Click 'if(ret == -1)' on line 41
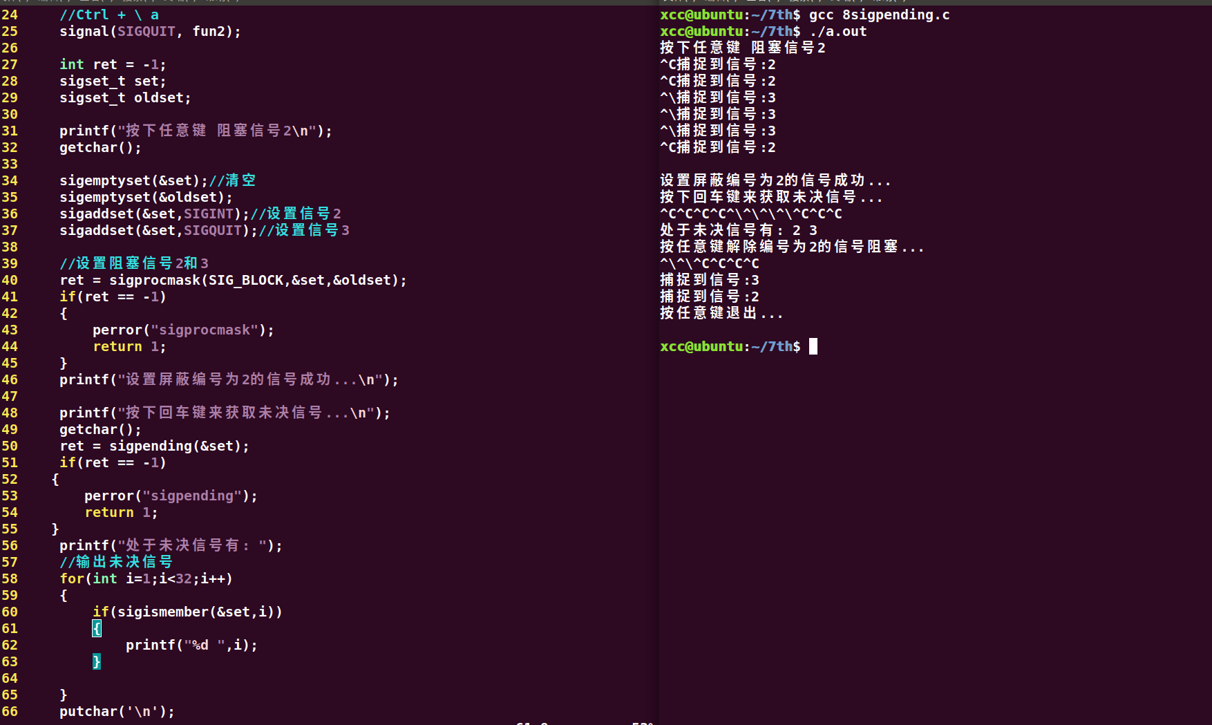1212x725 pixels. click(x=113, y=296)
